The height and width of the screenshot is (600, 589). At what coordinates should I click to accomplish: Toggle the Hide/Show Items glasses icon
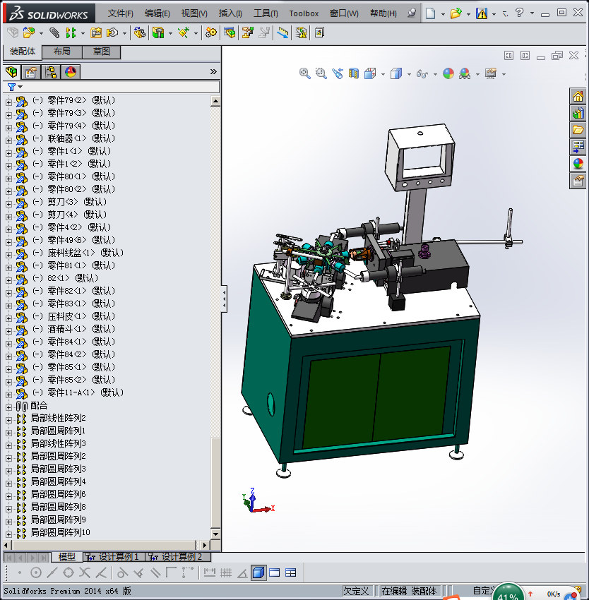(422, 73)
